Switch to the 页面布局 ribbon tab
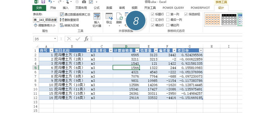The width and height of the screenshot is (275, 113). 81,8
